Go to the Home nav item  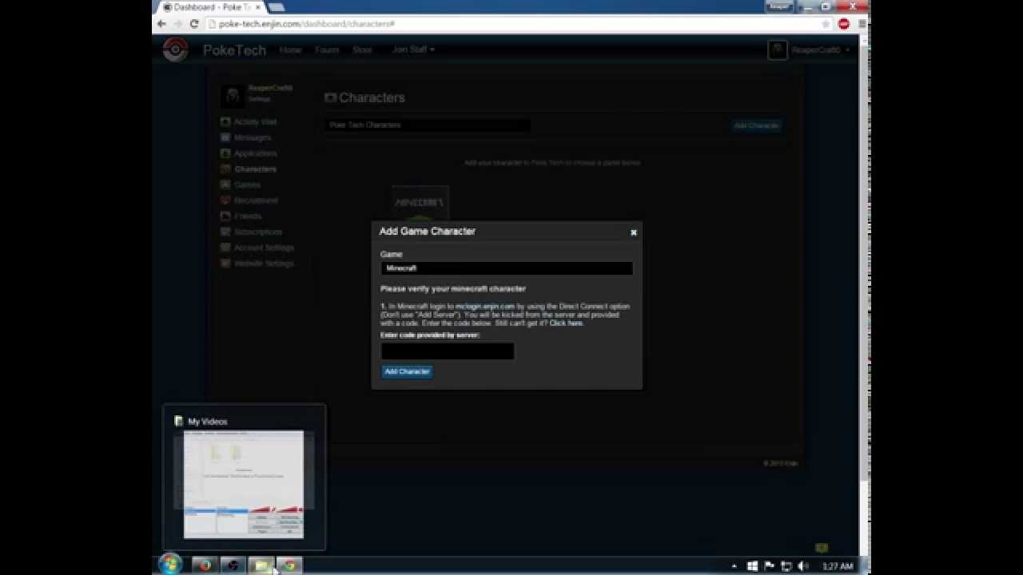point(290,50)
